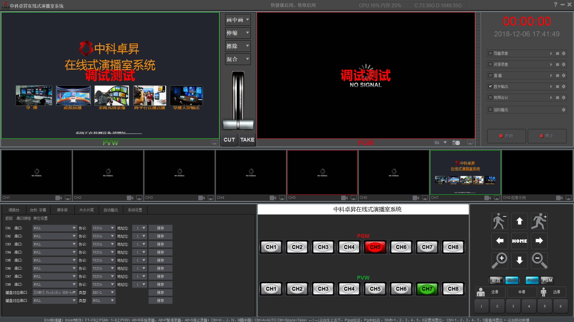Open the 台标.字幕 tab
The width and height of the screenshot is (574, 322).
point(38,210)
